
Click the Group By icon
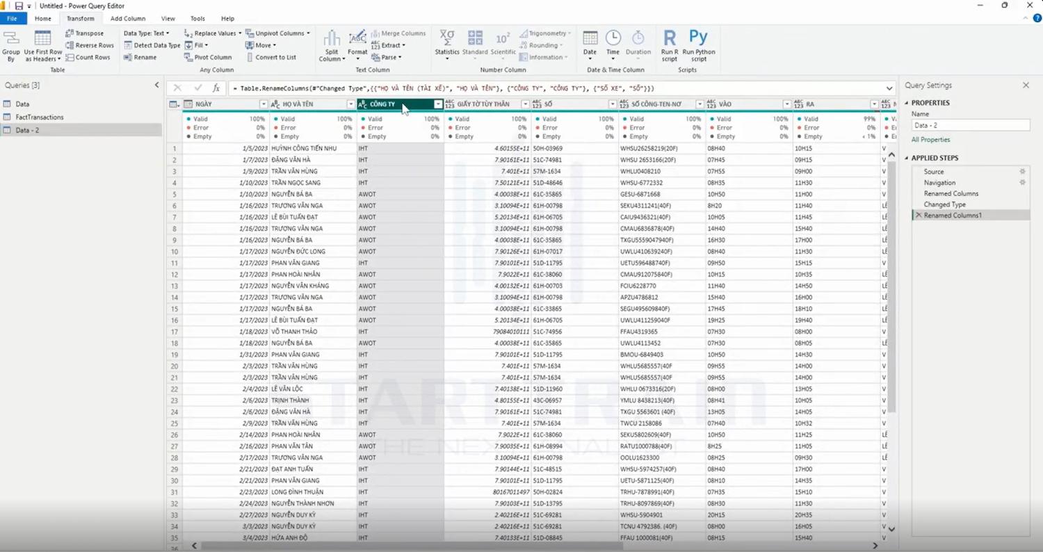(11, 38)
